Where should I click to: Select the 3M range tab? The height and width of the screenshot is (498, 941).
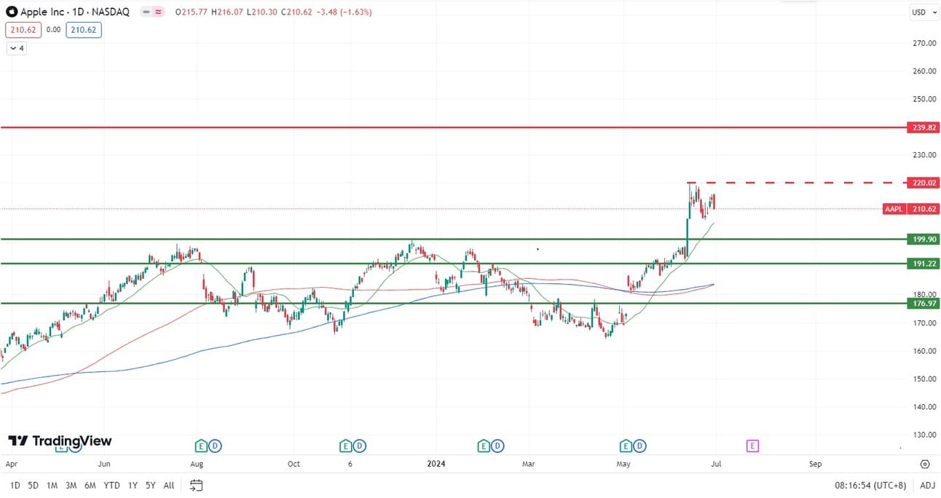(71, 485)
